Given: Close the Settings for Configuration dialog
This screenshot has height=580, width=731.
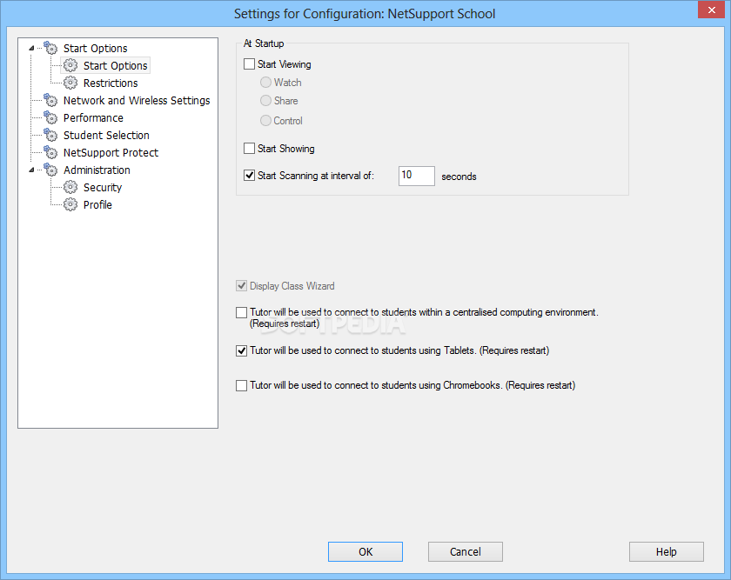Looking at the screenshot, I should [712, 10].
